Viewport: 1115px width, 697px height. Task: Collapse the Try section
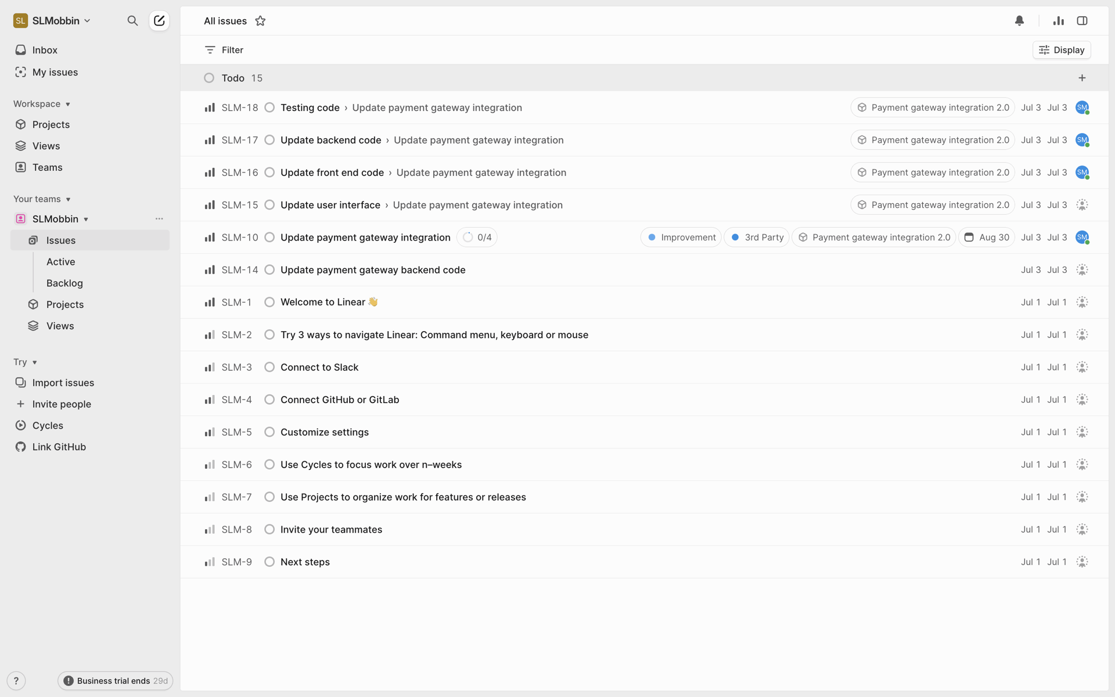tap(26, 362)
